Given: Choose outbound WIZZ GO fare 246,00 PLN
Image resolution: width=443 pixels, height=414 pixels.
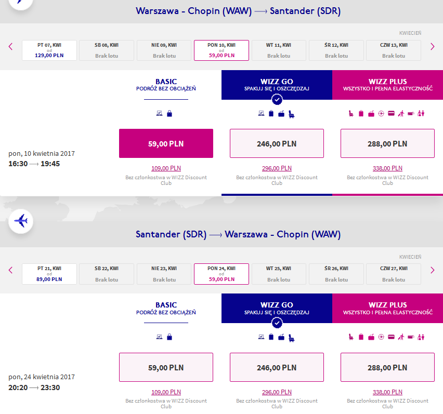Looking at the screenshot, I should tap(277, 143).
